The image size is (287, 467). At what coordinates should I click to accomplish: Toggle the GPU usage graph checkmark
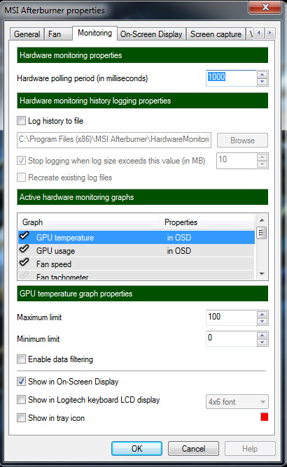tap(24, 249)
